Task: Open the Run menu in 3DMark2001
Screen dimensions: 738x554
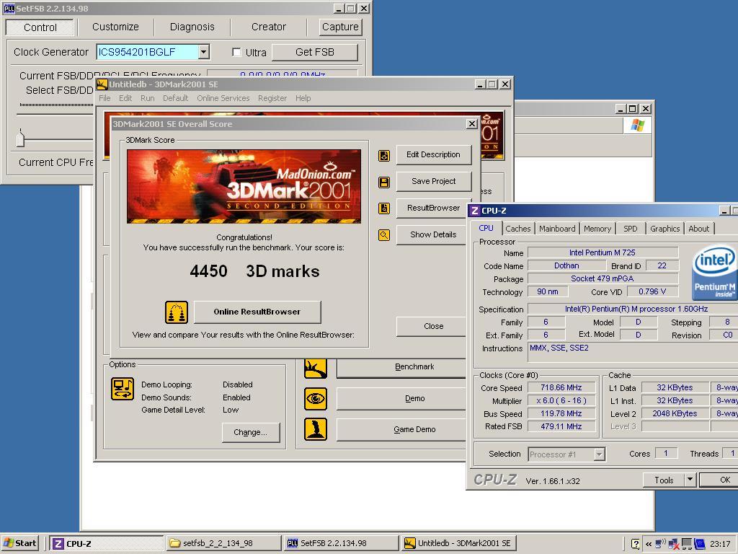Action: pos(147,98)
